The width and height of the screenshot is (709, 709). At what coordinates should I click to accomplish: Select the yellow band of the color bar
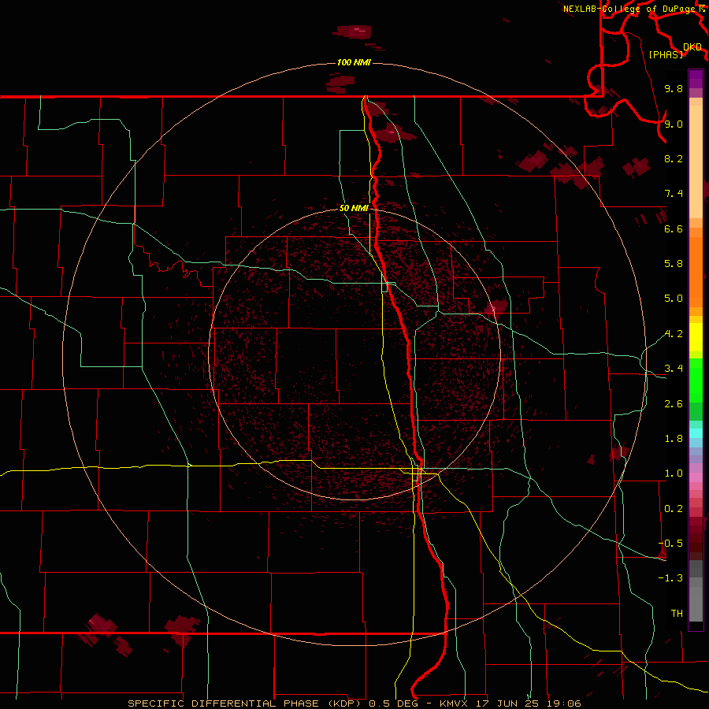[x=696, y=337]
